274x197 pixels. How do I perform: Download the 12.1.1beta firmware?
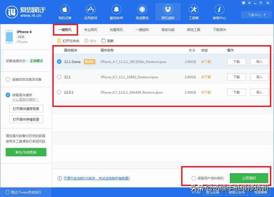pyautogui.click(x=236, y=62)
